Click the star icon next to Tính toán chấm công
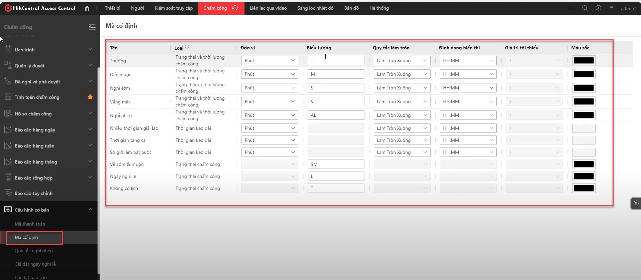The height and width of the screenshot is (280, 641). (x=90, y=97)
